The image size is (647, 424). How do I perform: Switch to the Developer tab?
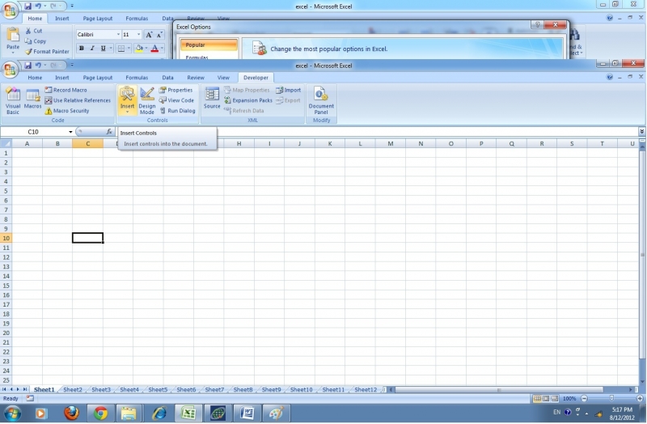click(x=256, y=78)
